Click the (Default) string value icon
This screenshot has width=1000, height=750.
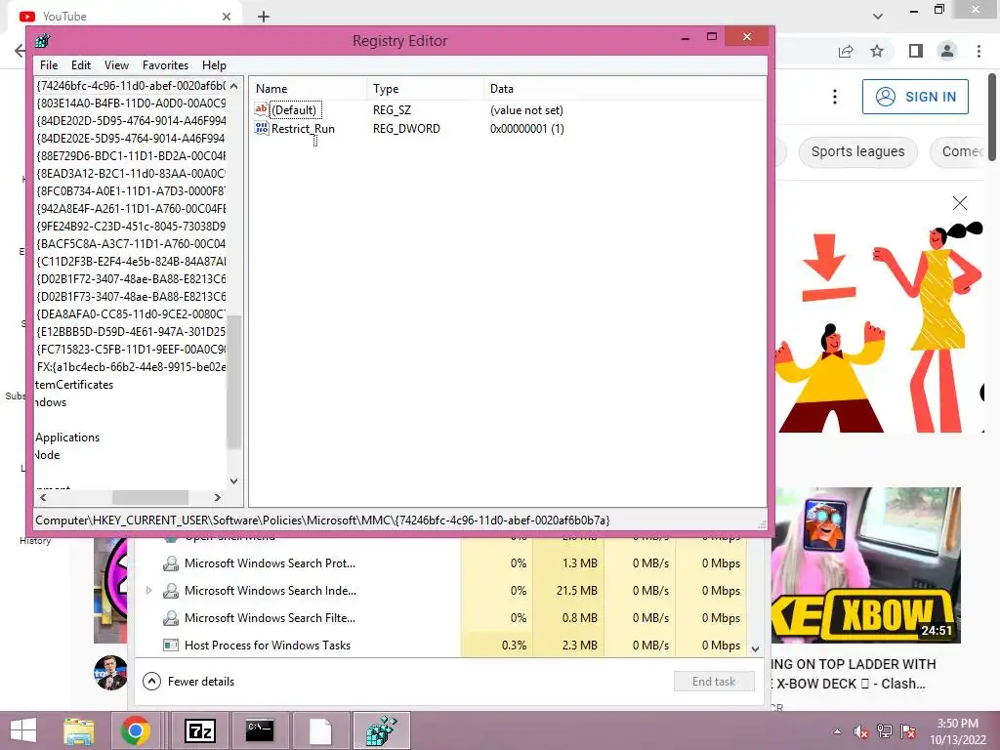pyautogui.click(x=262, y=109)
